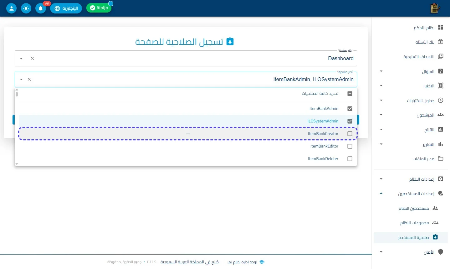Open the user profile icon
The width and height of the screenshot is (450, 269).
click(11, 8)
